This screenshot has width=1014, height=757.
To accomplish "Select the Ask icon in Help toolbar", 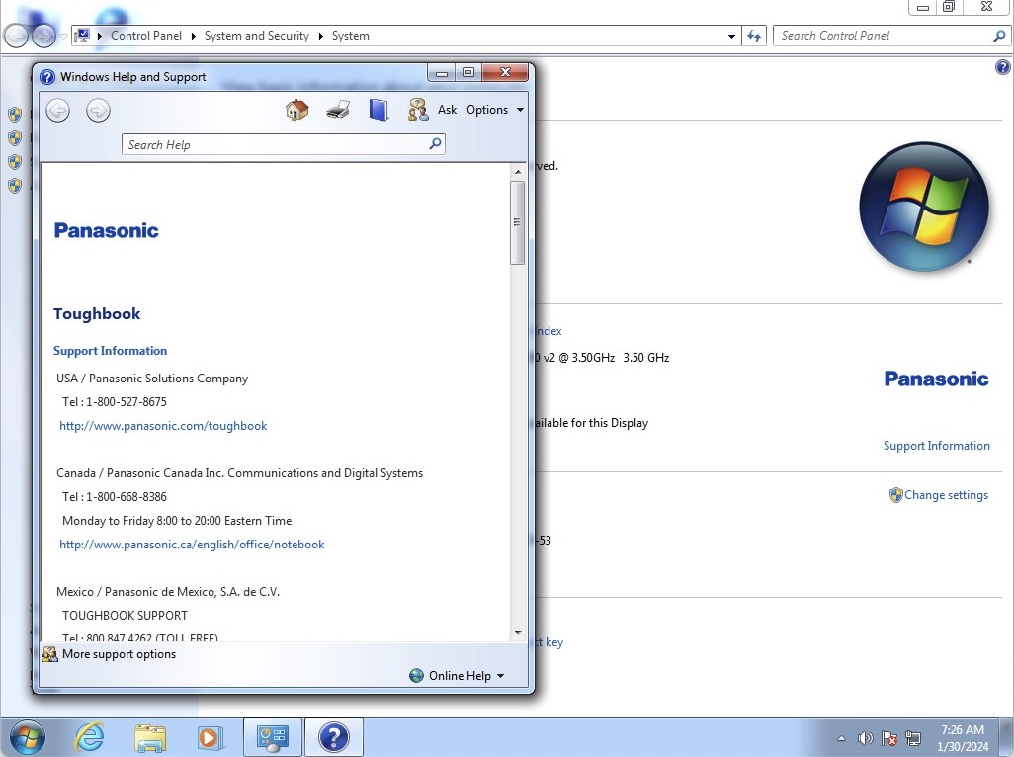I will (418, 109).
